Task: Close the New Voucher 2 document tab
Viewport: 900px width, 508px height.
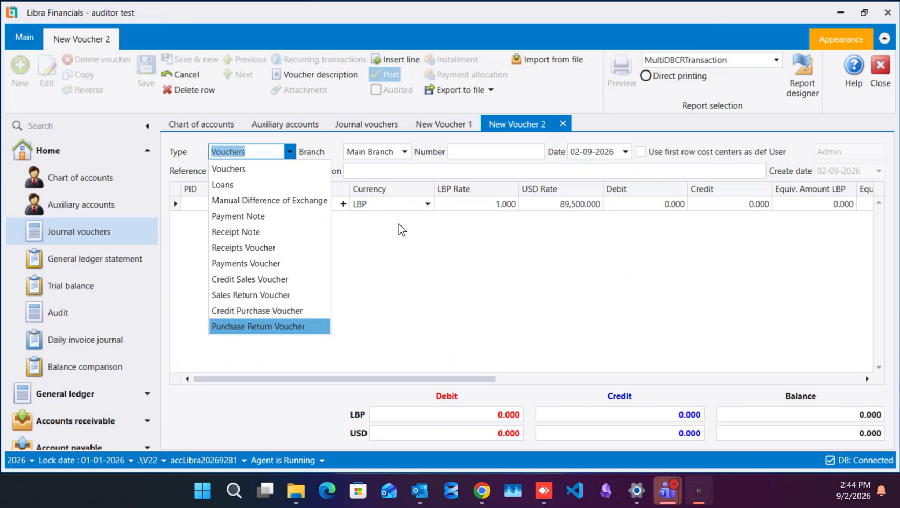Action: (562, 124)
